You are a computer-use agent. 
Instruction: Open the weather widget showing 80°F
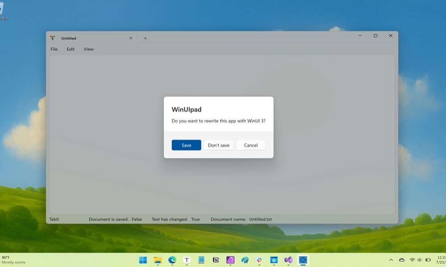pyautogui.click(x=14, y=259)
